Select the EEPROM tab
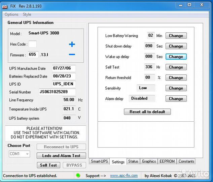 [167, 161]
